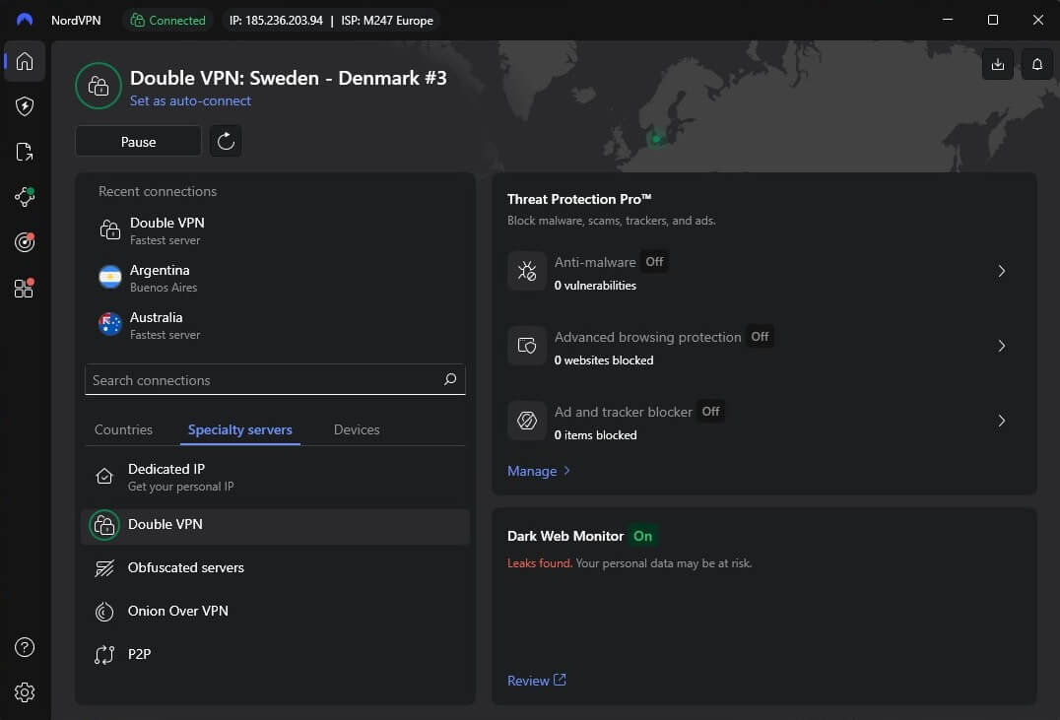The height and width of the screenshot is (720, 1060).
Task: Turn on Advanced browsing protection
Action: point(759,337)
